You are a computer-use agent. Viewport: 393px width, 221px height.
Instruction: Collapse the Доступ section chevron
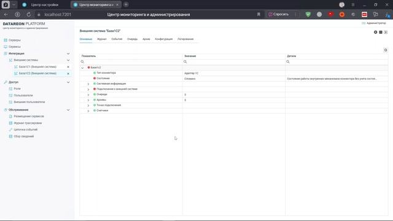click(x=68, y=82)
